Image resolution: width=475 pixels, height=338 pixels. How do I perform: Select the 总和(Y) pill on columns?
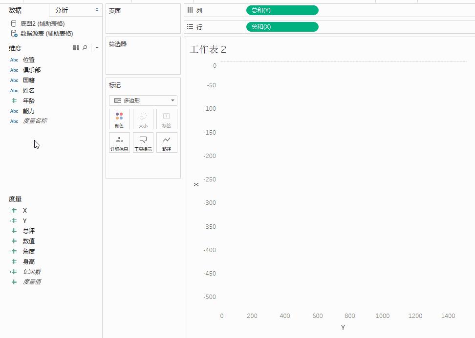pyautogui.click(x=282, y=10)
